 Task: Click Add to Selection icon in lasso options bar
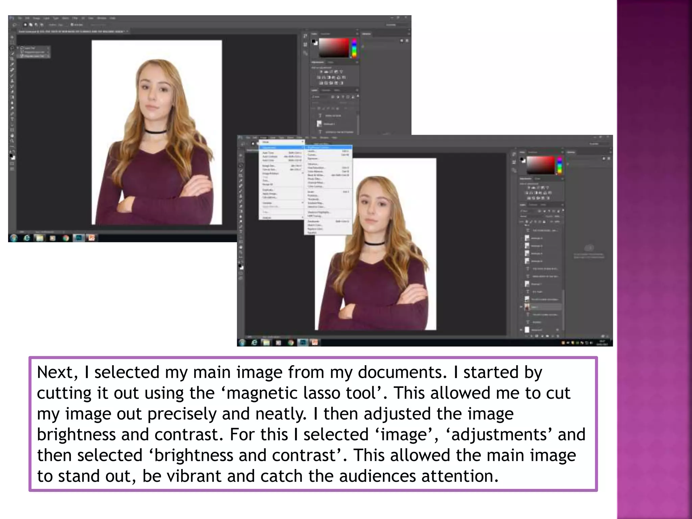pyautogui.click(x=31, y=25)
